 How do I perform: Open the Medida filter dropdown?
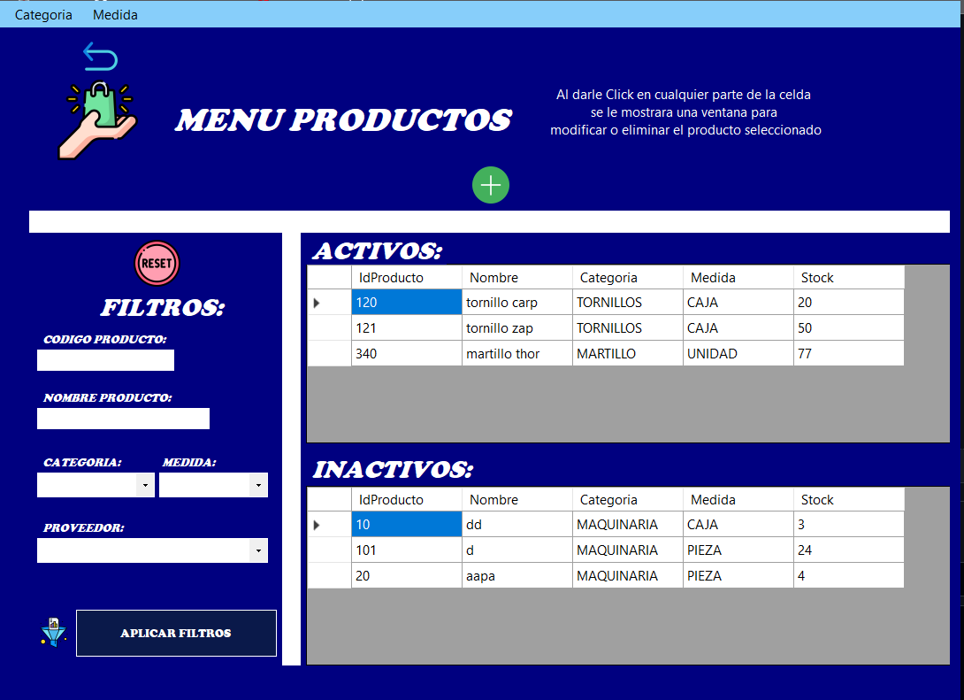[x=260, y=485]
